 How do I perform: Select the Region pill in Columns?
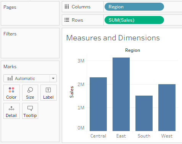[134, 7]
